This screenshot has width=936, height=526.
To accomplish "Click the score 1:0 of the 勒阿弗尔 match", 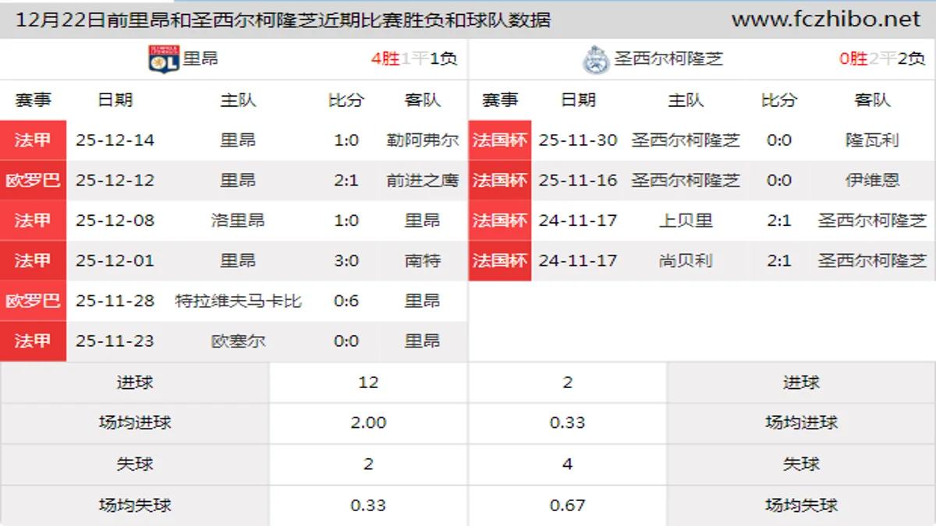I will point(346,140).
